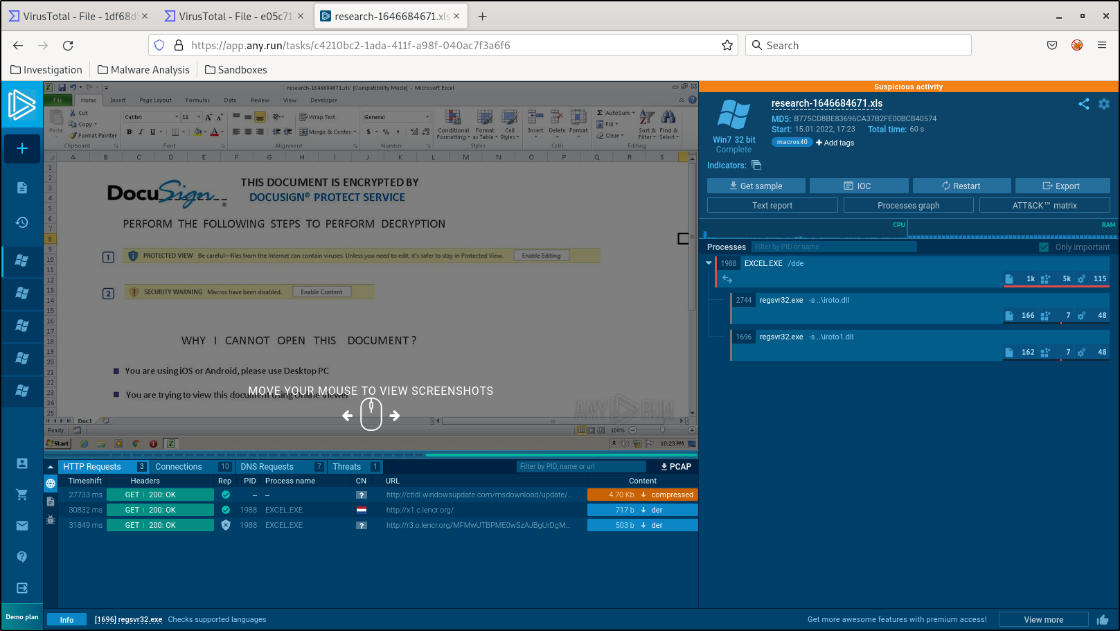
Task: Open the Firefox hamburger menu
Action: click(x=1102, y=45)
